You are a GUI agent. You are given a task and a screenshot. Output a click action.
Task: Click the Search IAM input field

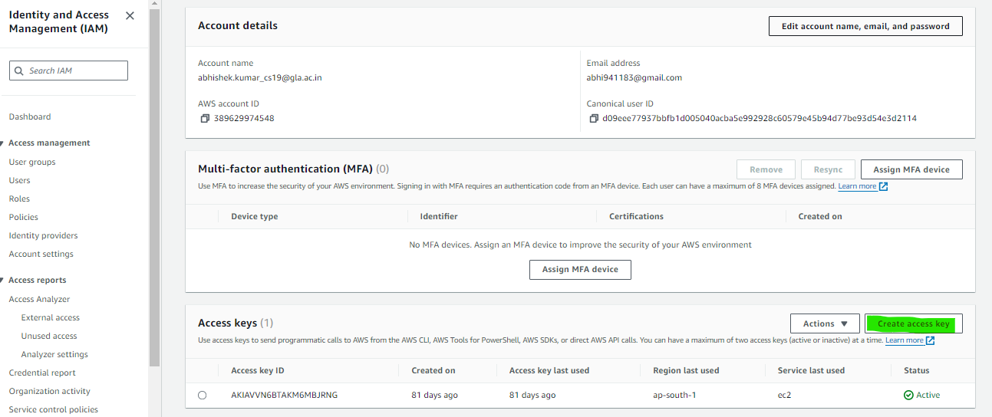click(x=68, y=71)
